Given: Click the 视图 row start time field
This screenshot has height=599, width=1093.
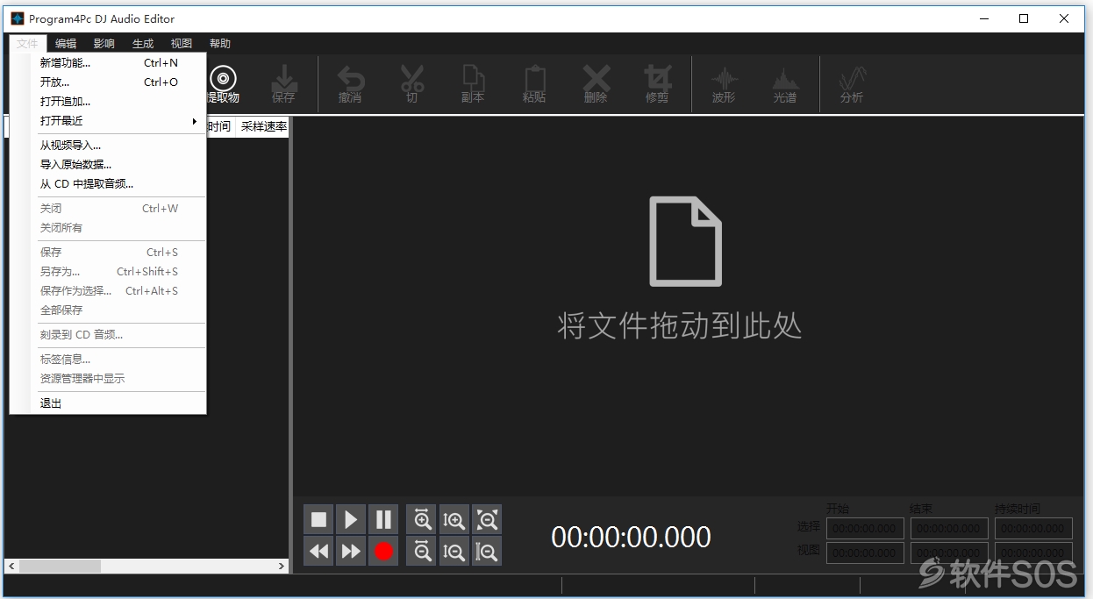Looking at the screenshot, I should pyautogui.click(x=865, y=553).
